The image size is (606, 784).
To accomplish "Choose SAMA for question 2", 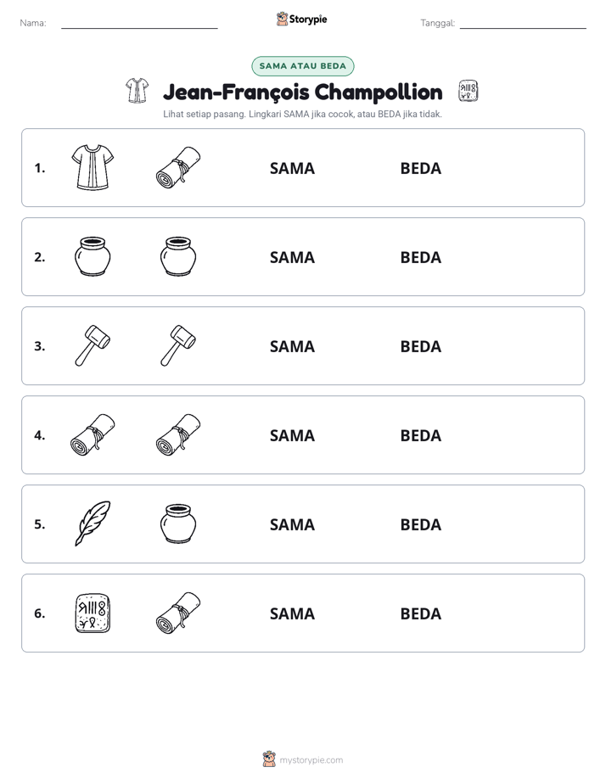I will [292, 257].
